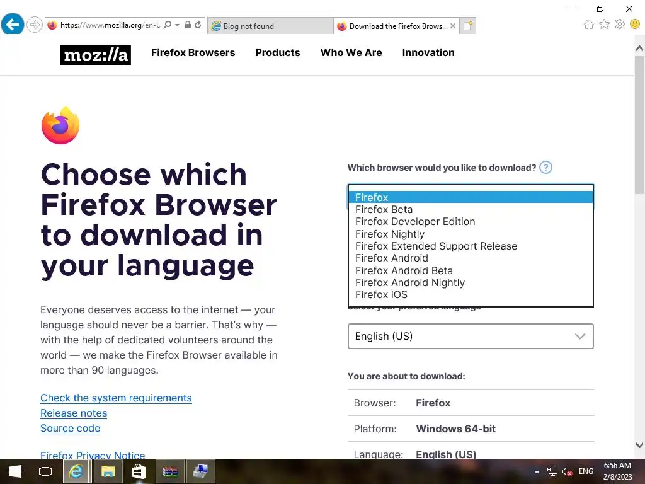Refresh the page with reload icon
This screenshot has width=645, height=484.
(x=198, y=25)
